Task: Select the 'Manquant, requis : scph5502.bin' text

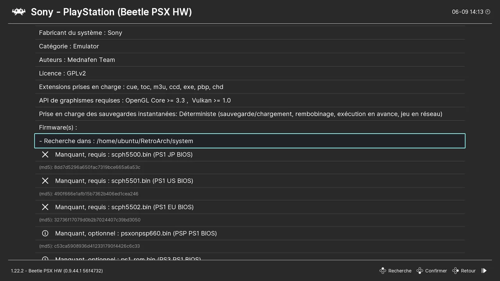Action: (124, 207)
